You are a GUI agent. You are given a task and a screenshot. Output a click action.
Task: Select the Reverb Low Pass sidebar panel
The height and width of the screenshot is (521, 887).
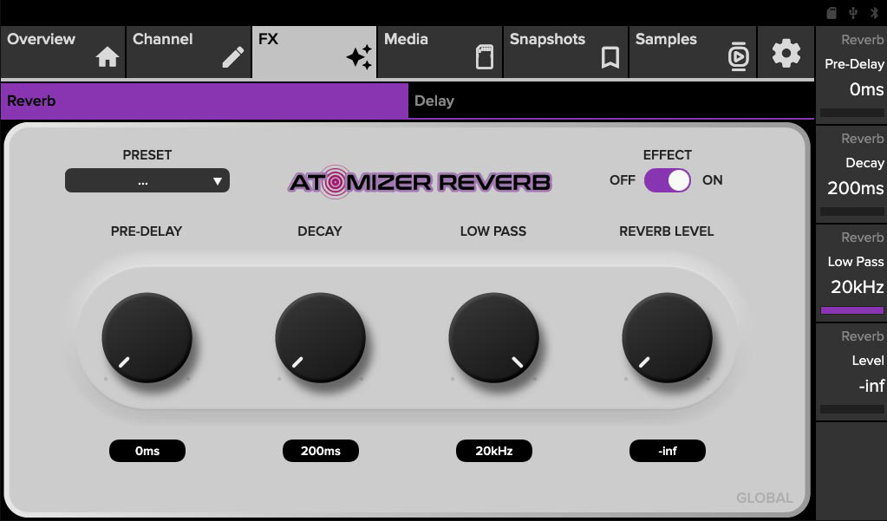tap(852, 274)
